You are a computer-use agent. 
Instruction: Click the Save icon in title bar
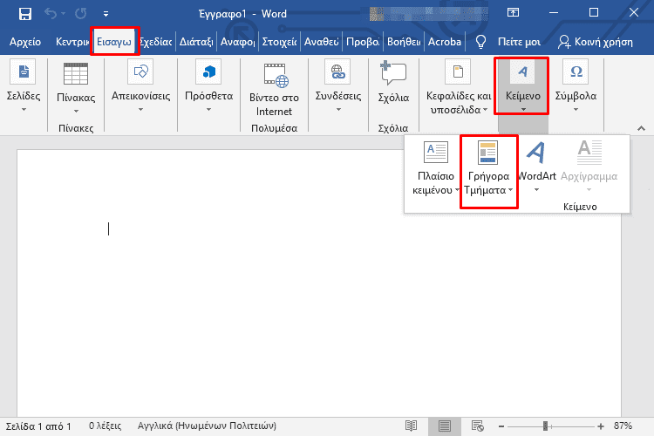[24, 13]
